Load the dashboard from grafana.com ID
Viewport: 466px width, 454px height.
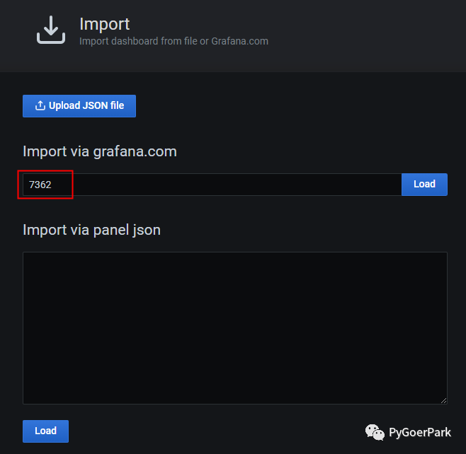coord(424,185)
